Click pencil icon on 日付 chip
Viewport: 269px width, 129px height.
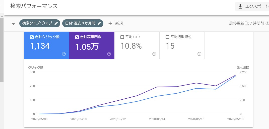[x=99, y=23]
